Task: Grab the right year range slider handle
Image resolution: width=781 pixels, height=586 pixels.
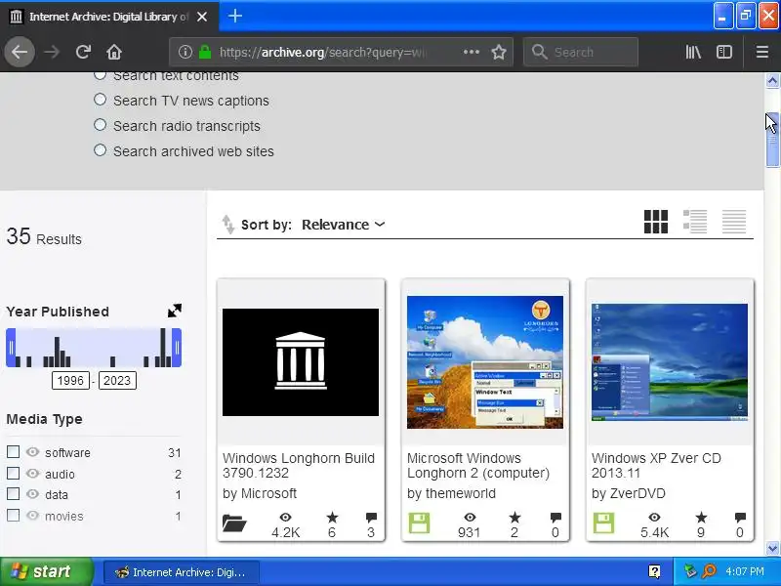Action: tap(177, 348)
